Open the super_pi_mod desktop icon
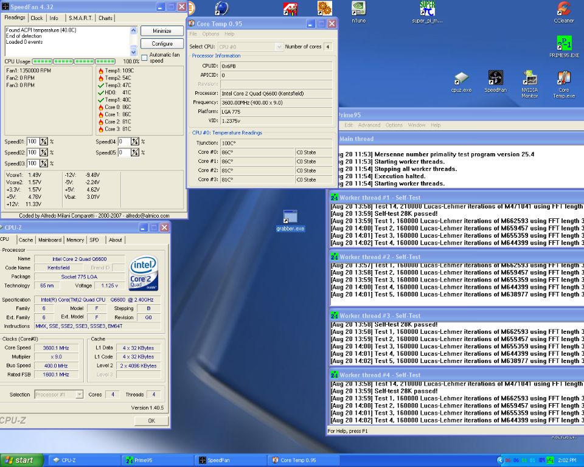The height and width of the screenshot is (467, 584). pos(427,9)
